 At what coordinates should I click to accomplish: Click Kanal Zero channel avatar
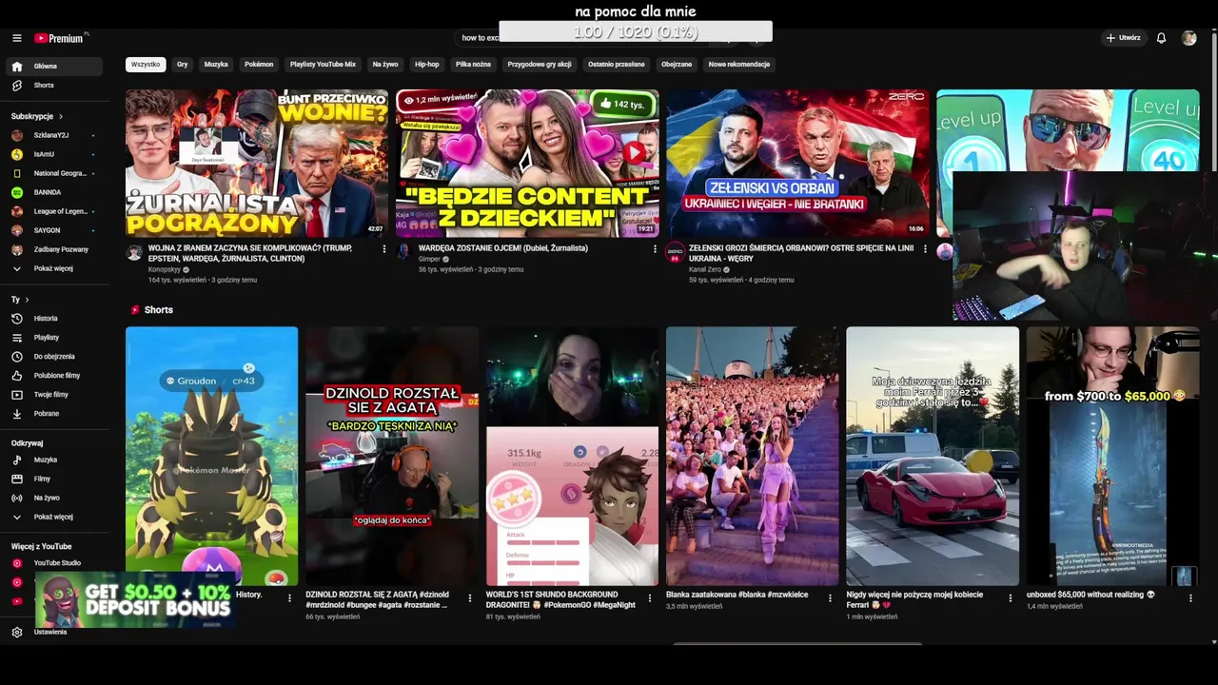[675, 252]
